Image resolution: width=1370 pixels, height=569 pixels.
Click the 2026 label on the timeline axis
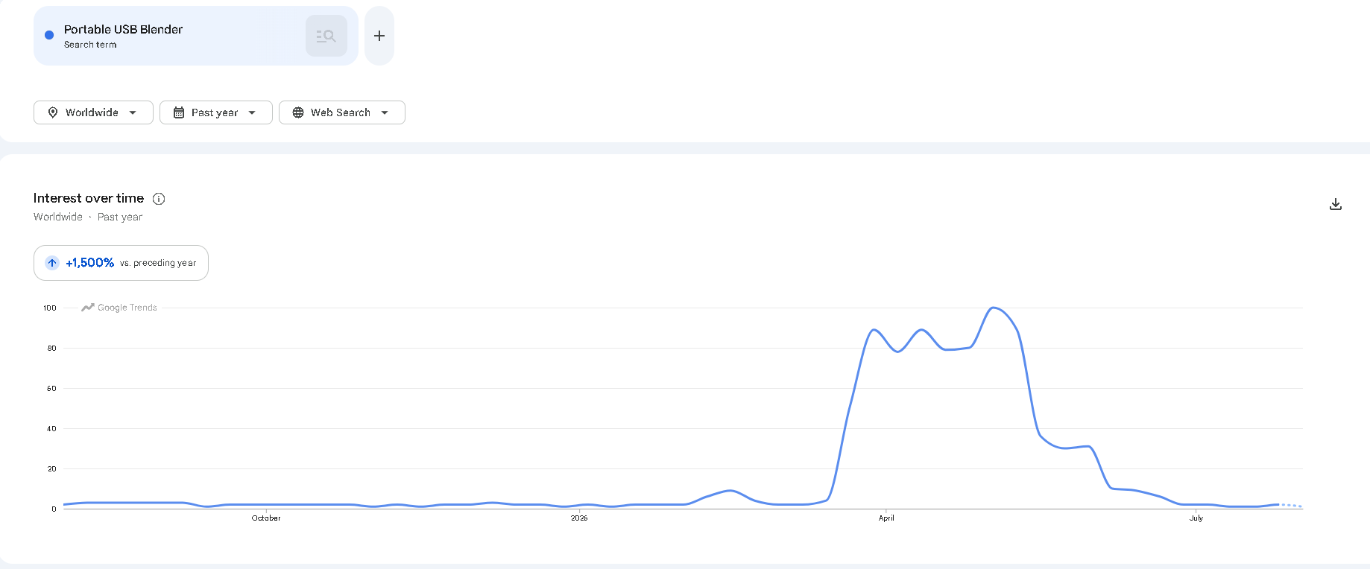[x=579, y=518]
